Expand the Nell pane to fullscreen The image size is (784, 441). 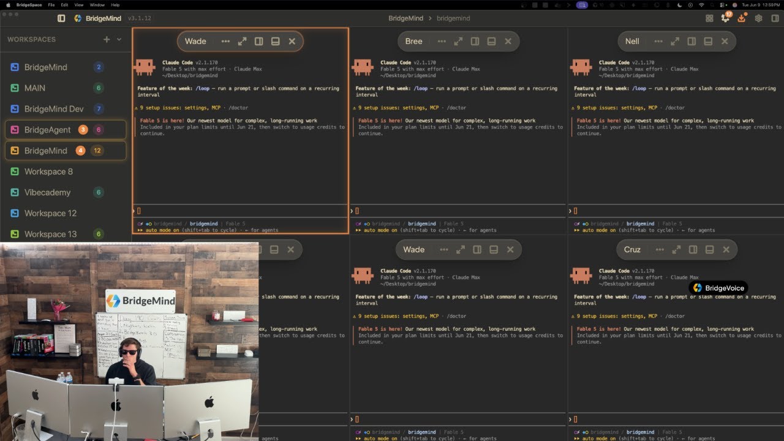pos(675,41)
